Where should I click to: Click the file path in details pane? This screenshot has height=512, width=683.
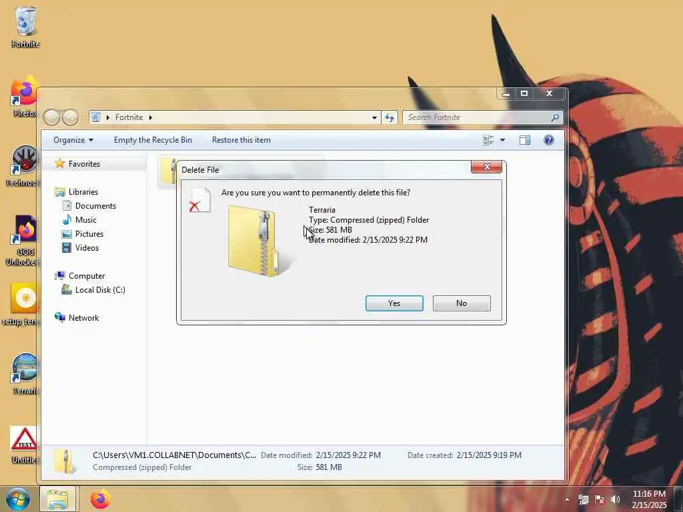[174, 455]
